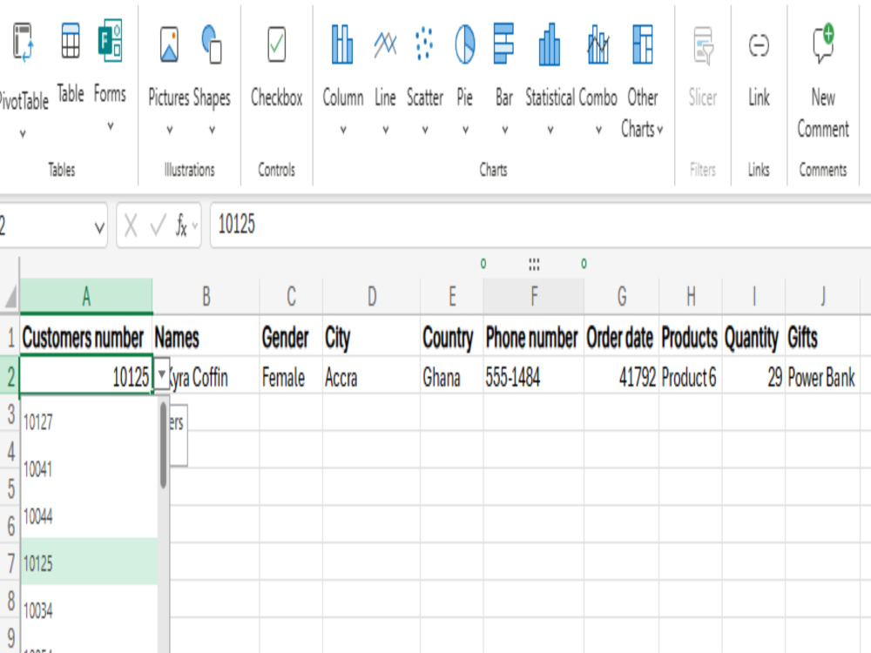Expand the Scatter chart dropdown arrow

pyautogui.click(x=425, y=130)
